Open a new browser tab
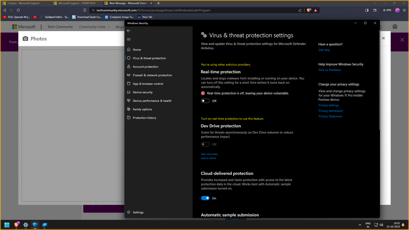Screen dimensions: 409x230 158,3
